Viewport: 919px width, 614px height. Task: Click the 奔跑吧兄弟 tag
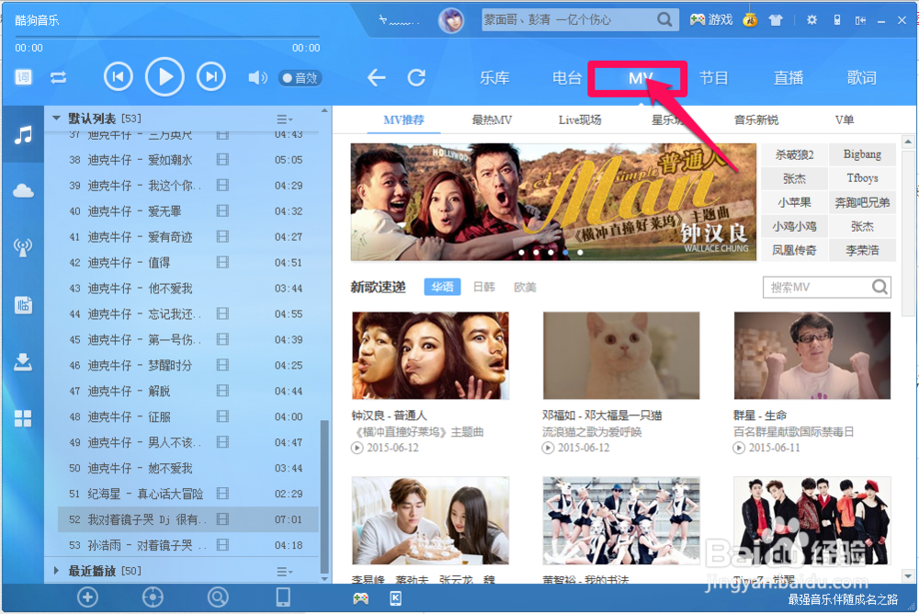pos(862,202)
